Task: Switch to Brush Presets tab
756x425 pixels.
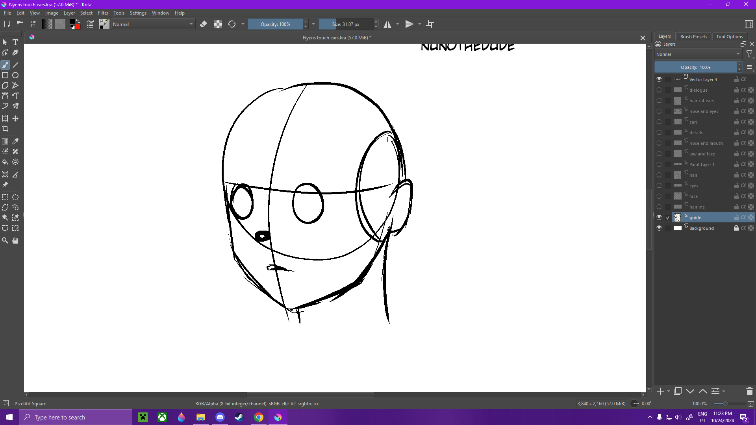Action: pos(693,36)
